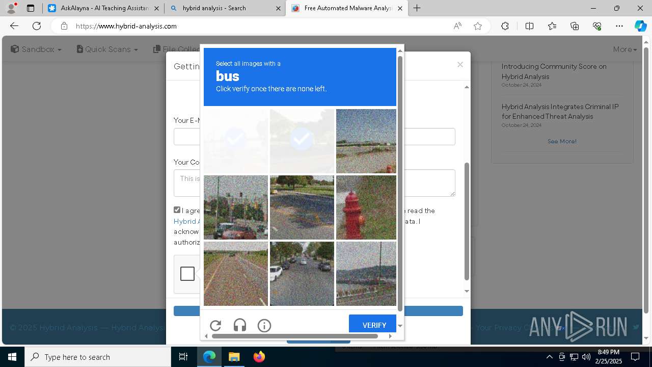Open Split screen view icon
The height and width of the screenshot is (367, 652).
[529, 26]
